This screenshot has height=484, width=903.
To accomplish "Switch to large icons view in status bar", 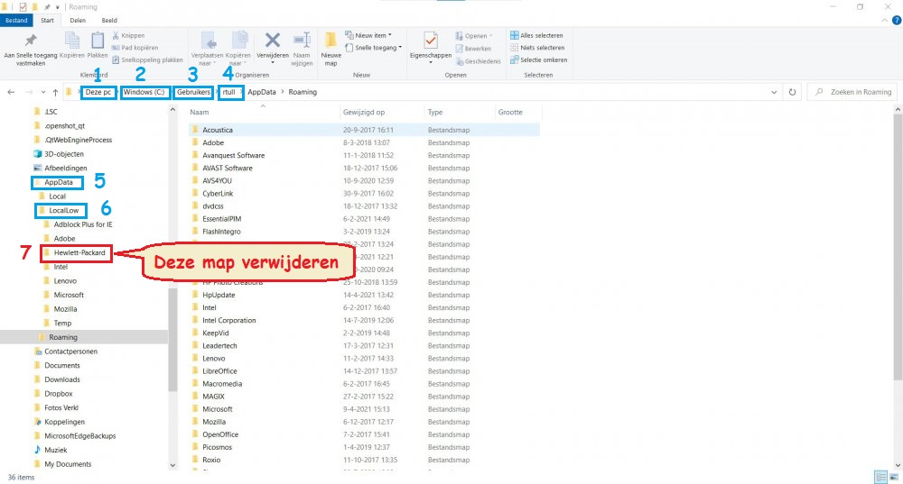I will click(894, 477).
